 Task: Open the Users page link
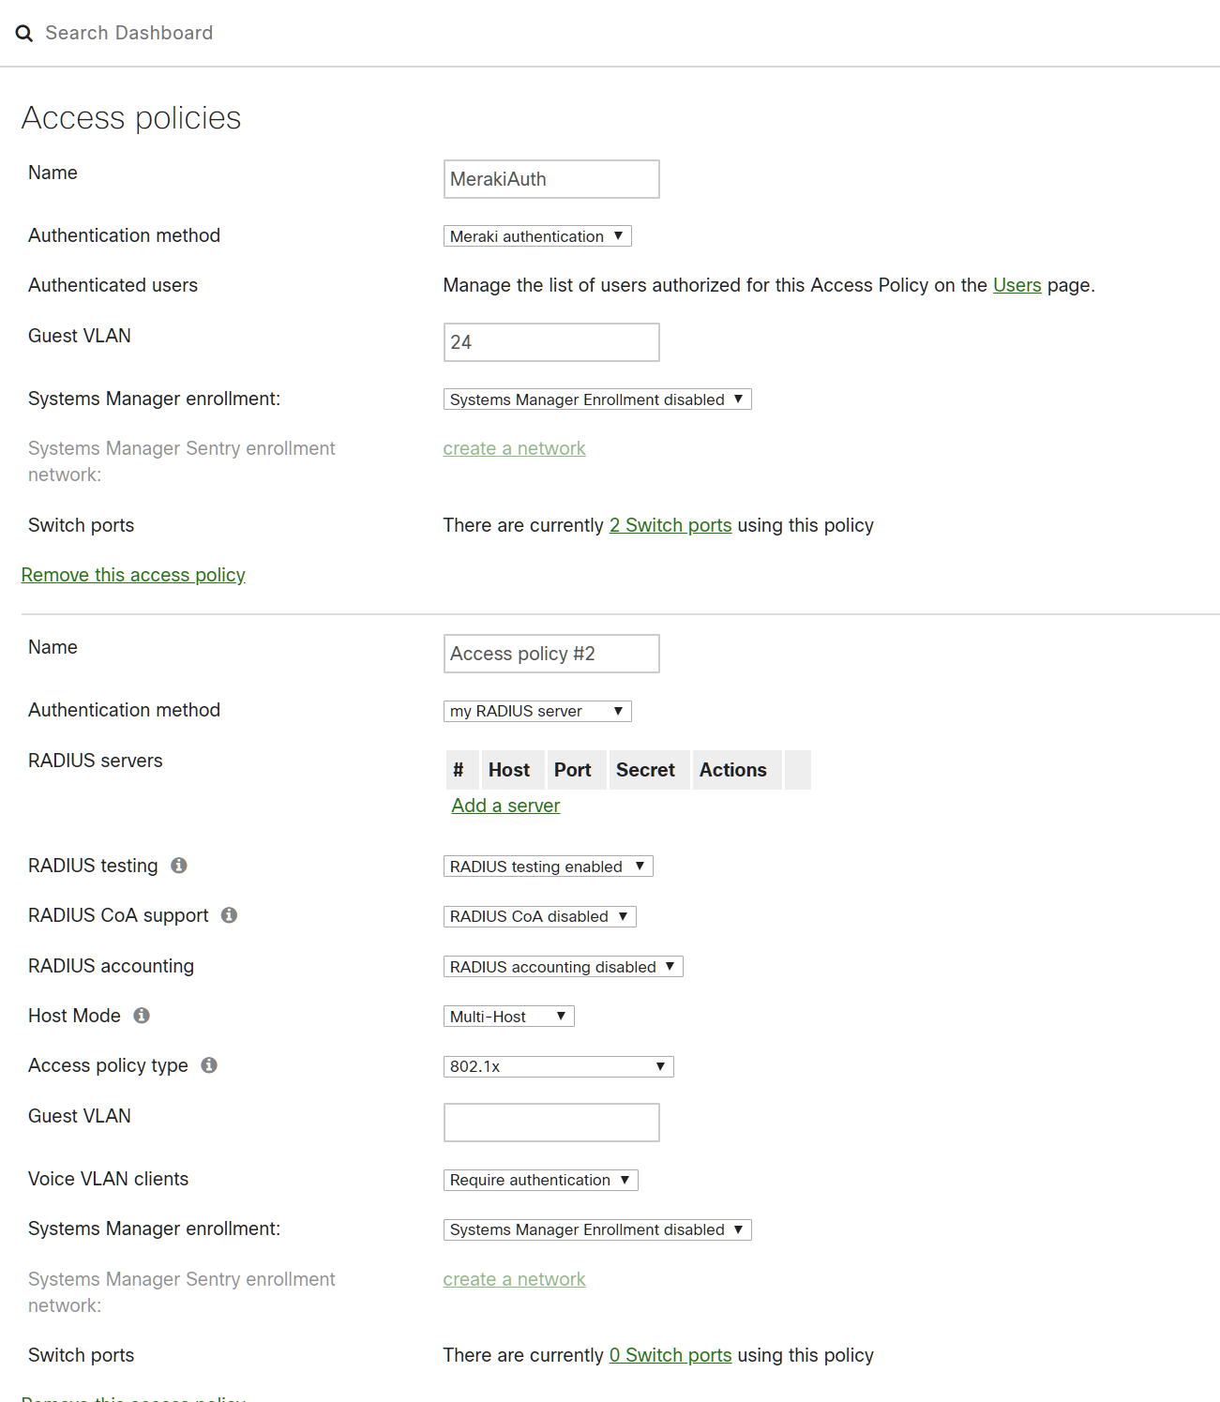pos(1017,285)
